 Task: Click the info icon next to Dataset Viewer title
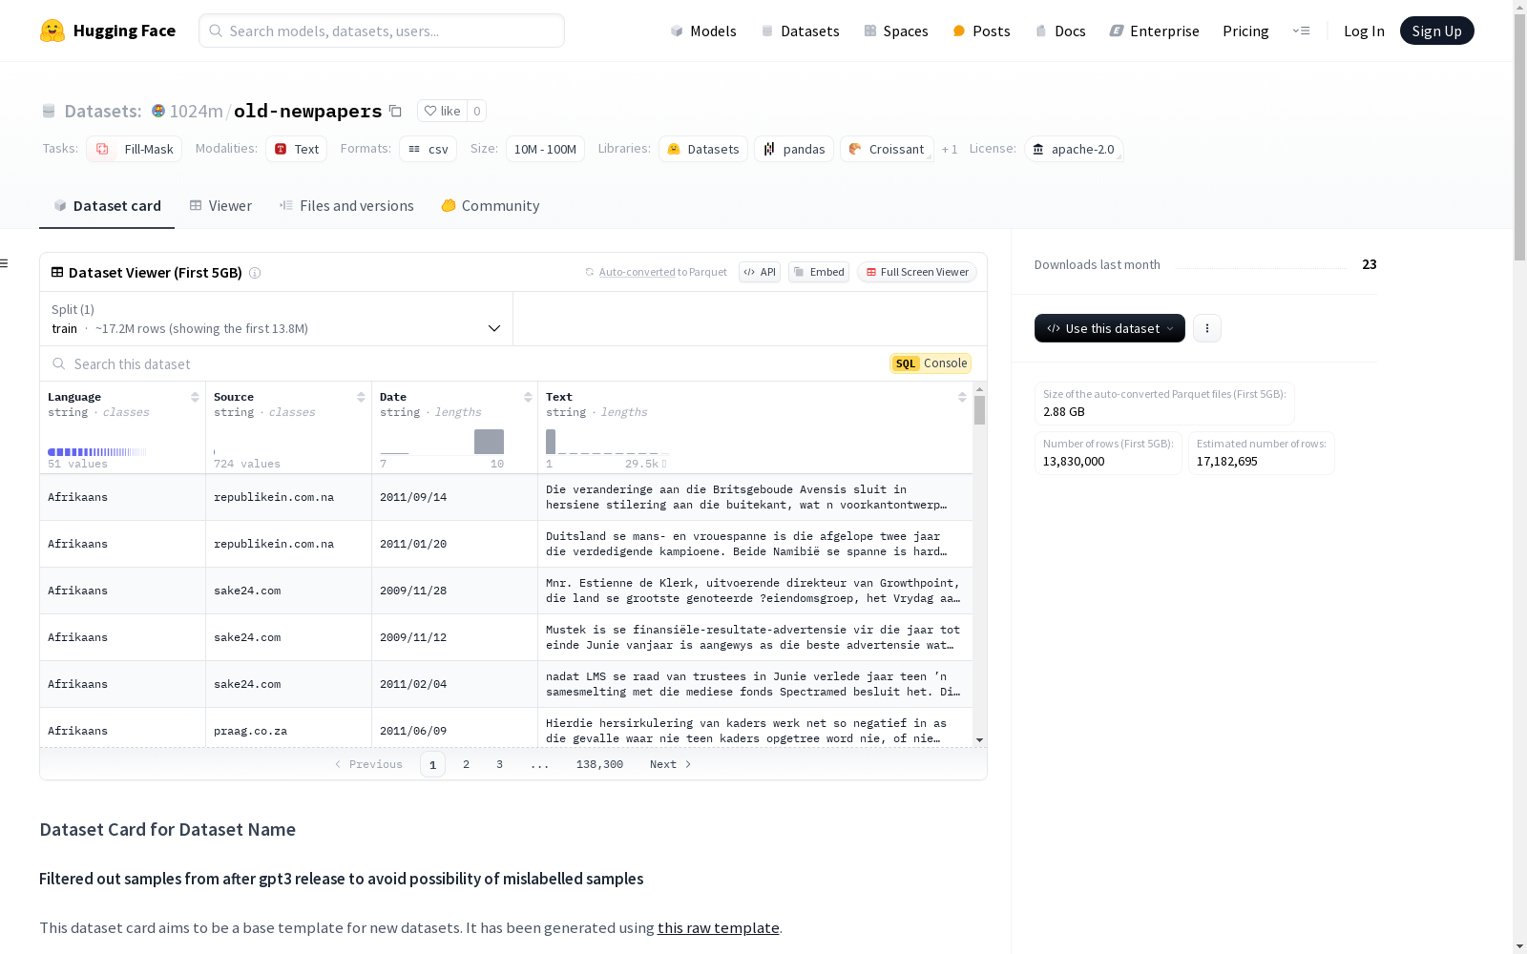[x=255, y=273]
